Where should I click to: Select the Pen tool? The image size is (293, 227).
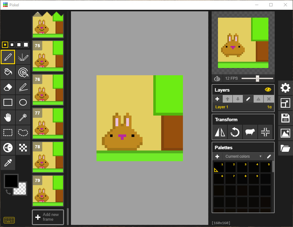pyautogui.click(x=8, y=57)
